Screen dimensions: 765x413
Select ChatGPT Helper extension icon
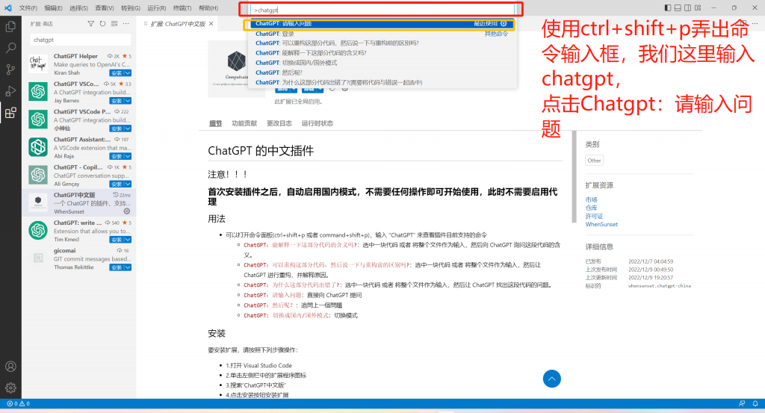pyautogui.click(x=38, y=63)
